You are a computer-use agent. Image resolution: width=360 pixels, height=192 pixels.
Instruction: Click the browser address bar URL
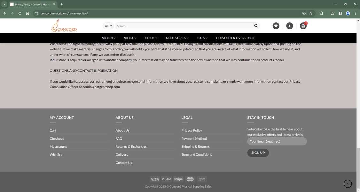(x=64, y=13)
